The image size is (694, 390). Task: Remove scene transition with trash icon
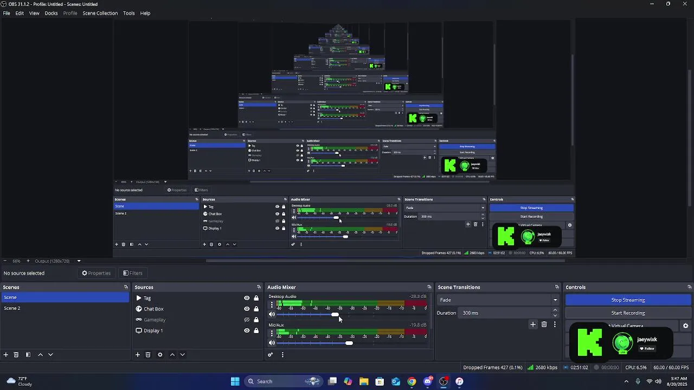pos(544,324)
